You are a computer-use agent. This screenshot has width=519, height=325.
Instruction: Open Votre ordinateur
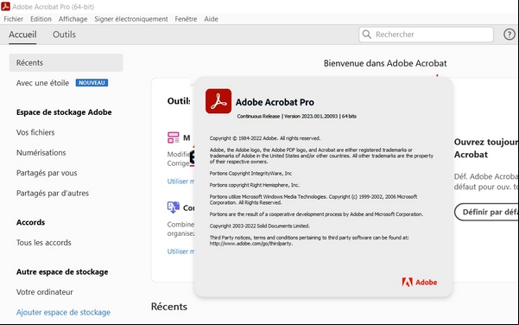coord(45,292)
